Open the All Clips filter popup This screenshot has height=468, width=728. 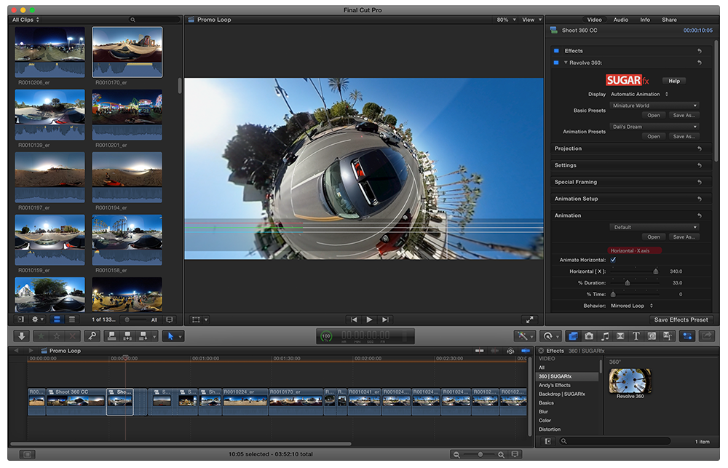pyautogui.click(x=26, y=20)
